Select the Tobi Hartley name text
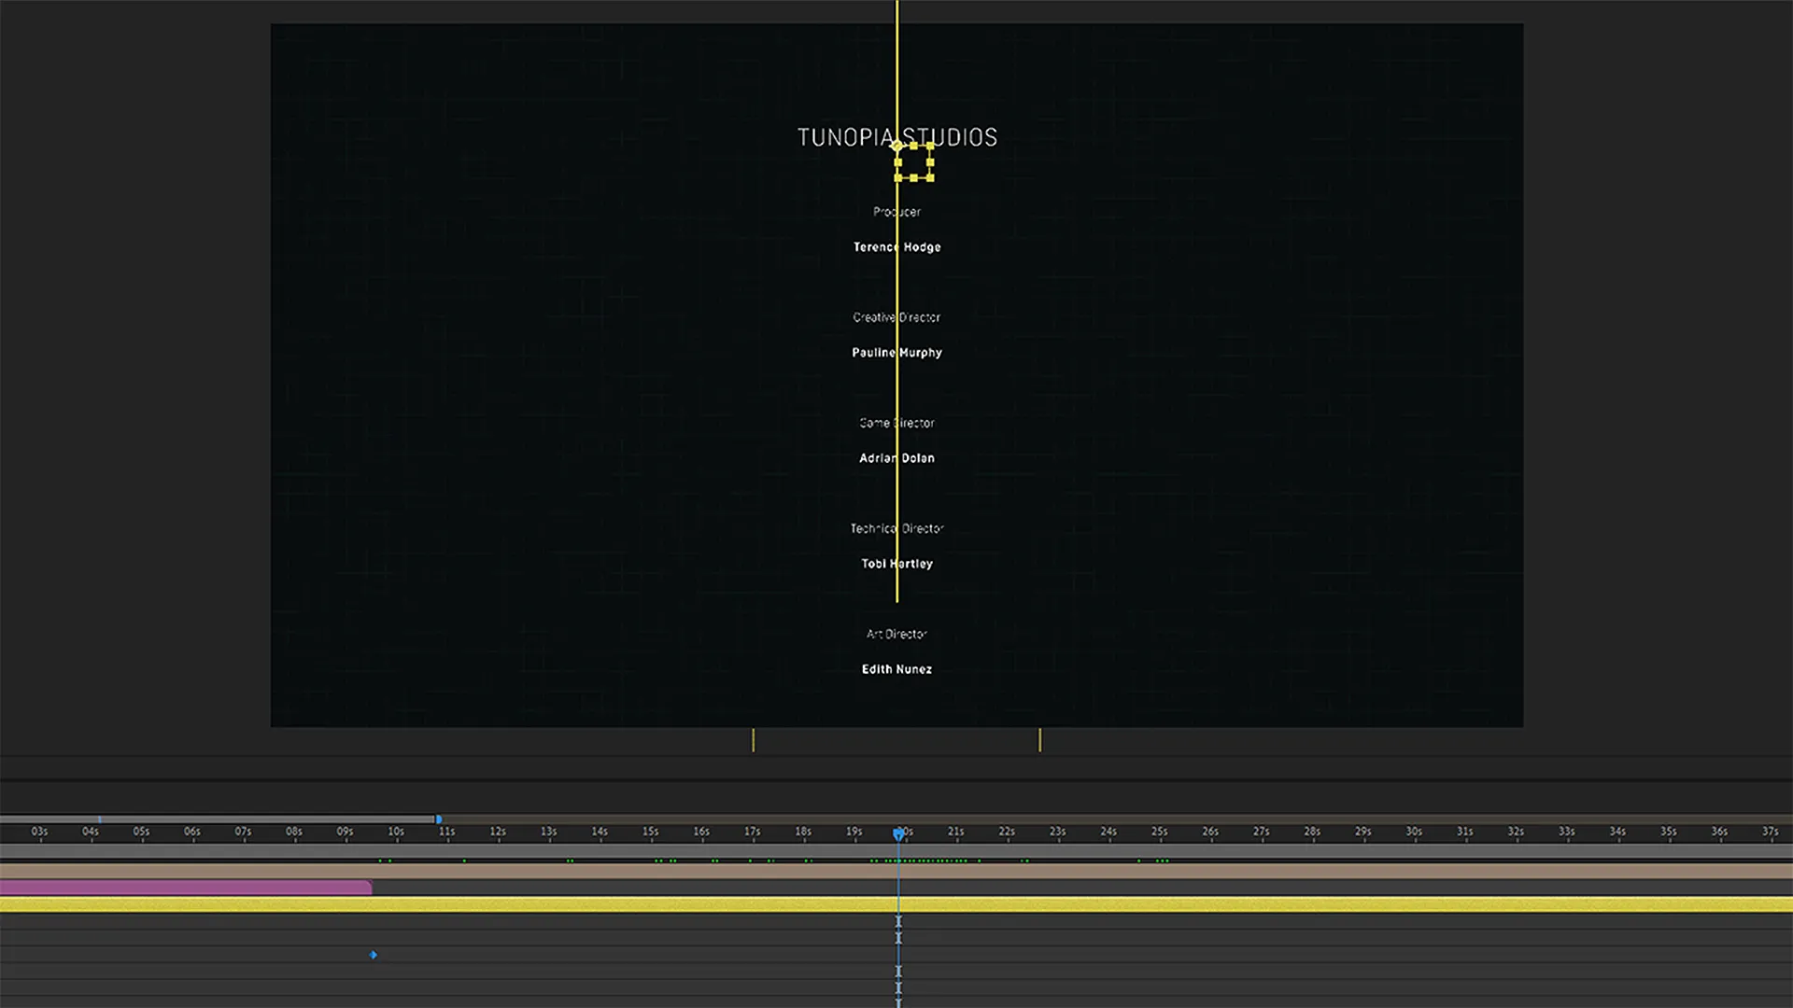Viewport: 1793px width, 1008px height. tap(896, 564)
